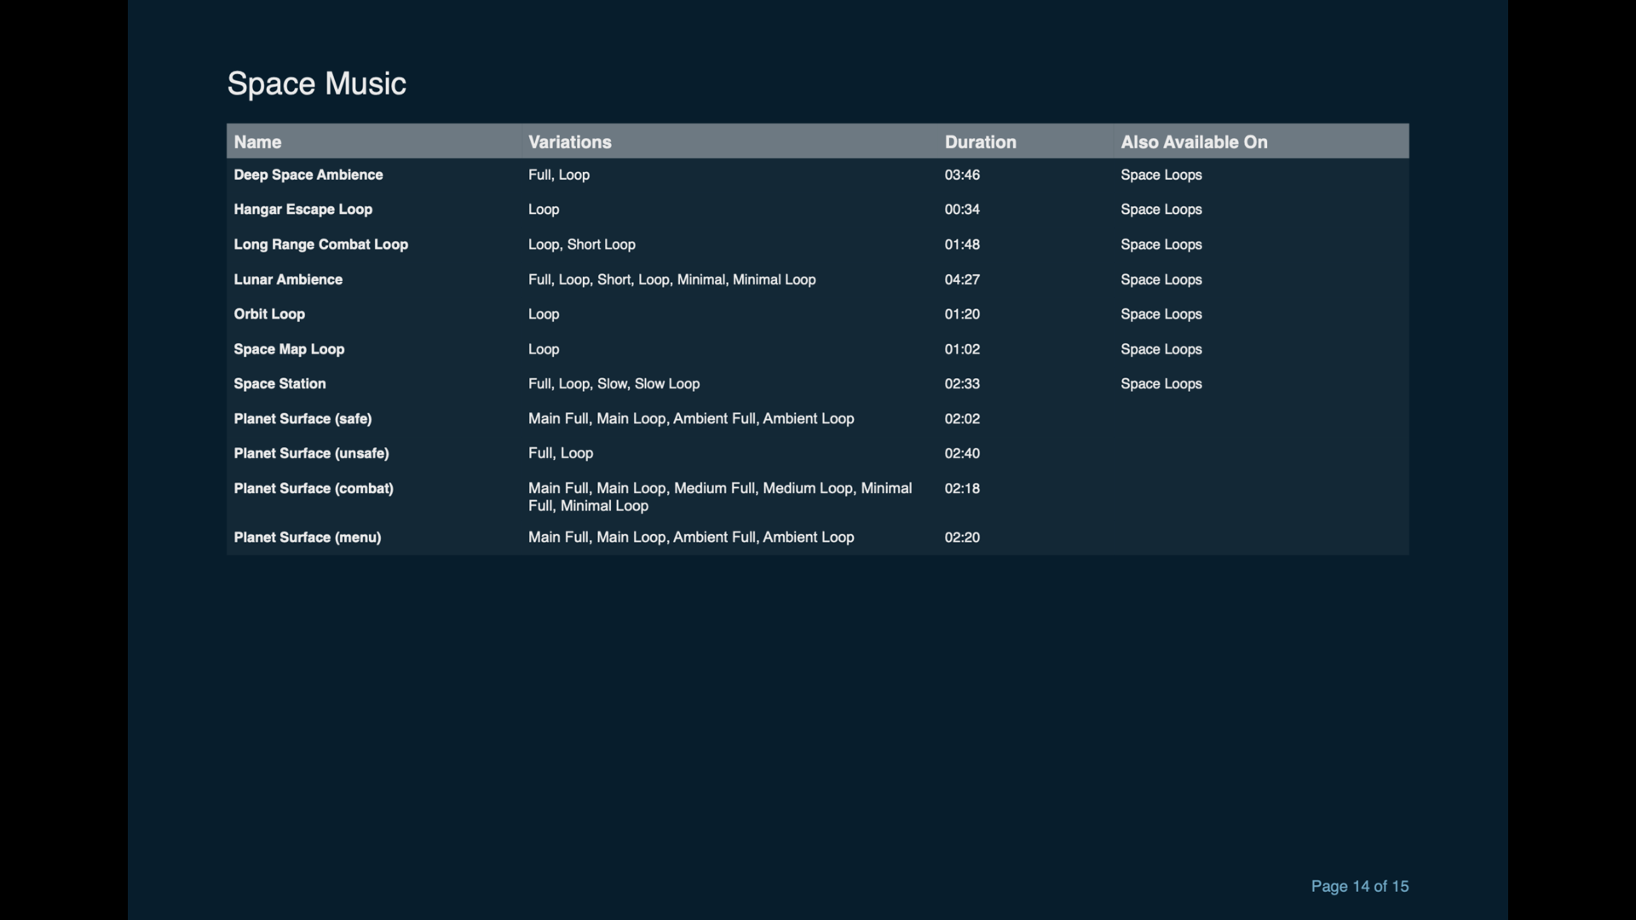
Task: Select Planet Surface (combat) entry
Action: 314,488
